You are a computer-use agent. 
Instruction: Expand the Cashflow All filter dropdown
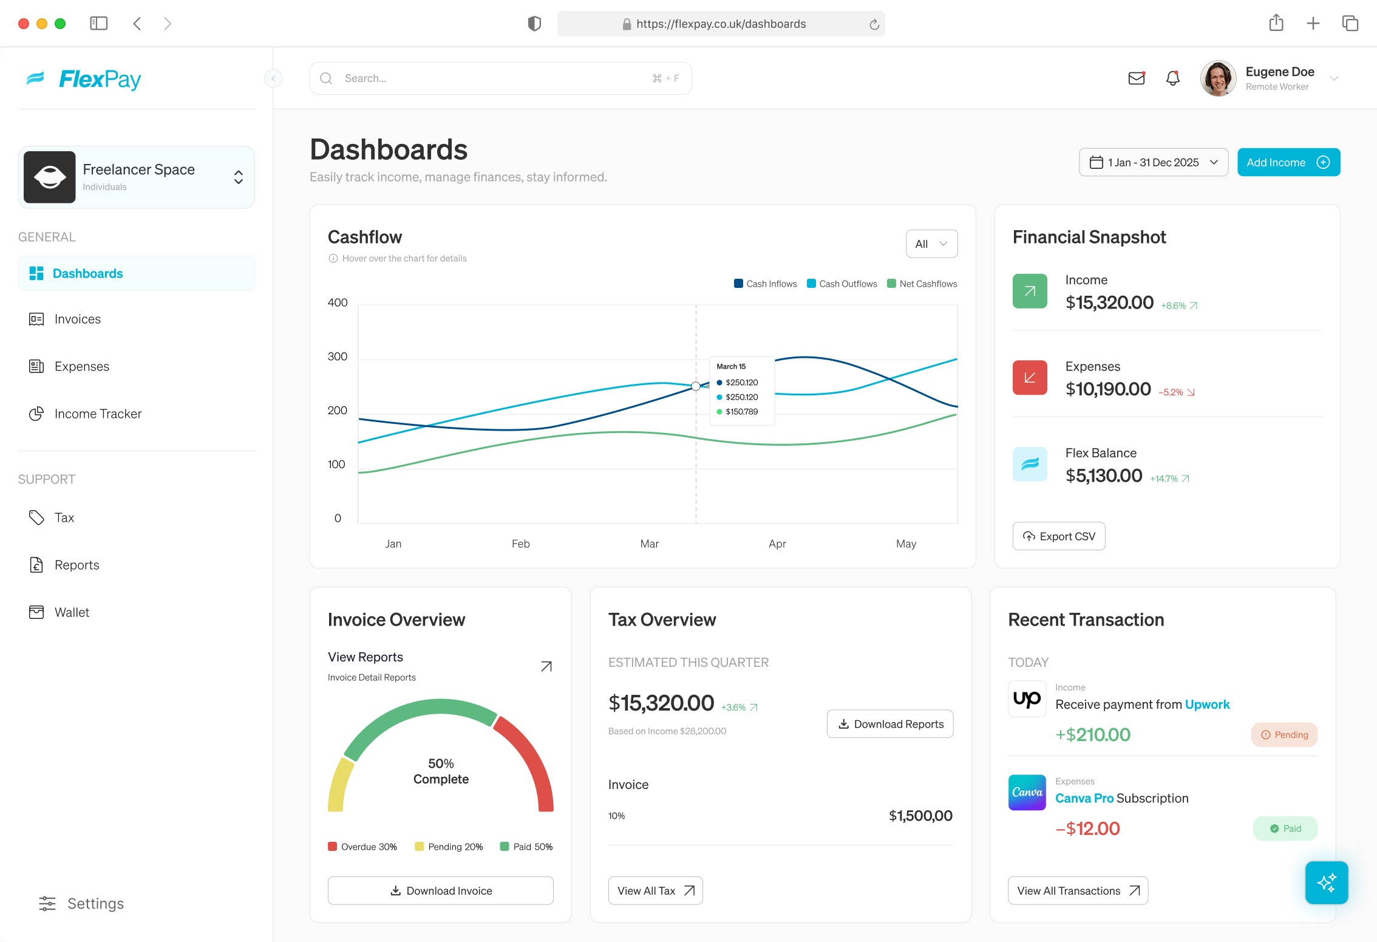pos(931,244)
